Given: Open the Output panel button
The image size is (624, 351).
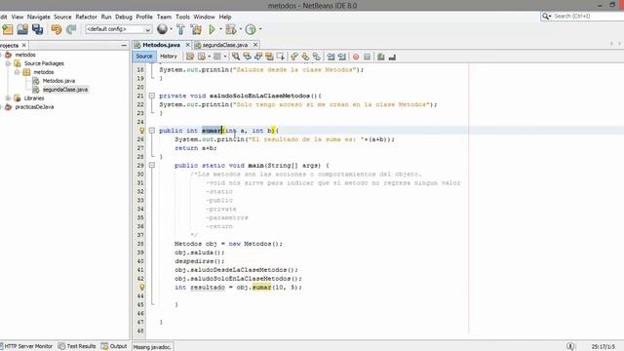Looking at the screenshot, I should (114, 346).
